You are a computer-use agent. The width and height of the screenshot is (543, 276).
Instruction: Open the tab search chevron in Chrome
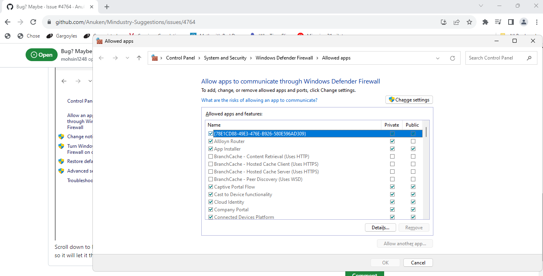pos(481,6)
